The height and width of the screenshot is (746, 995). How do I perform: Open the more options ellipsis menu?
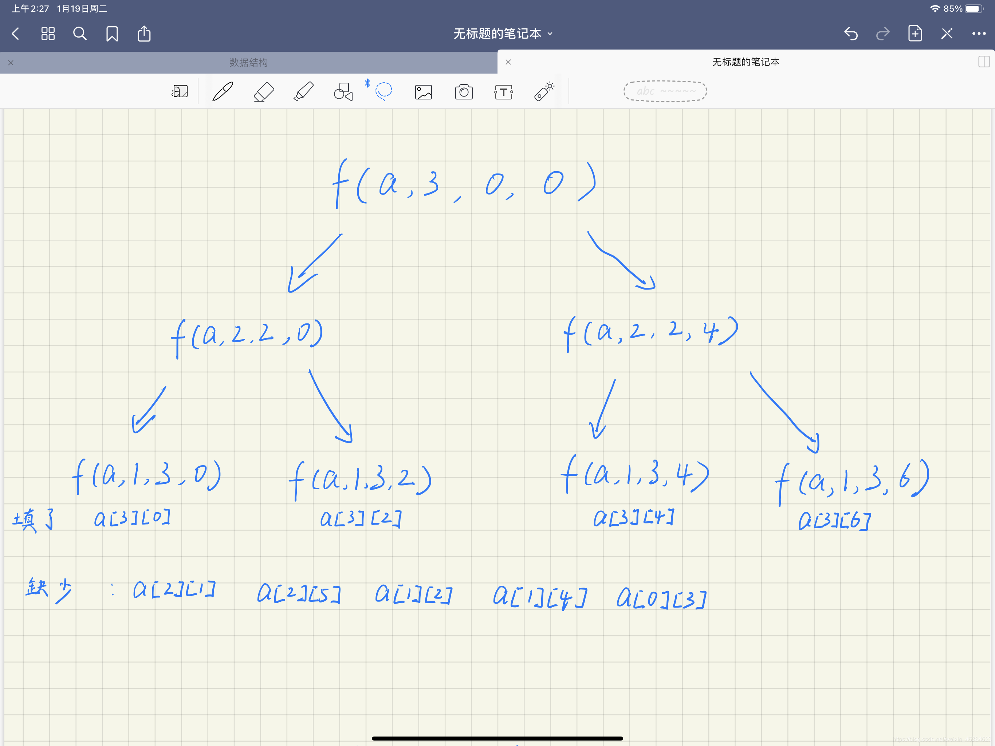click(x=979, y=34)
